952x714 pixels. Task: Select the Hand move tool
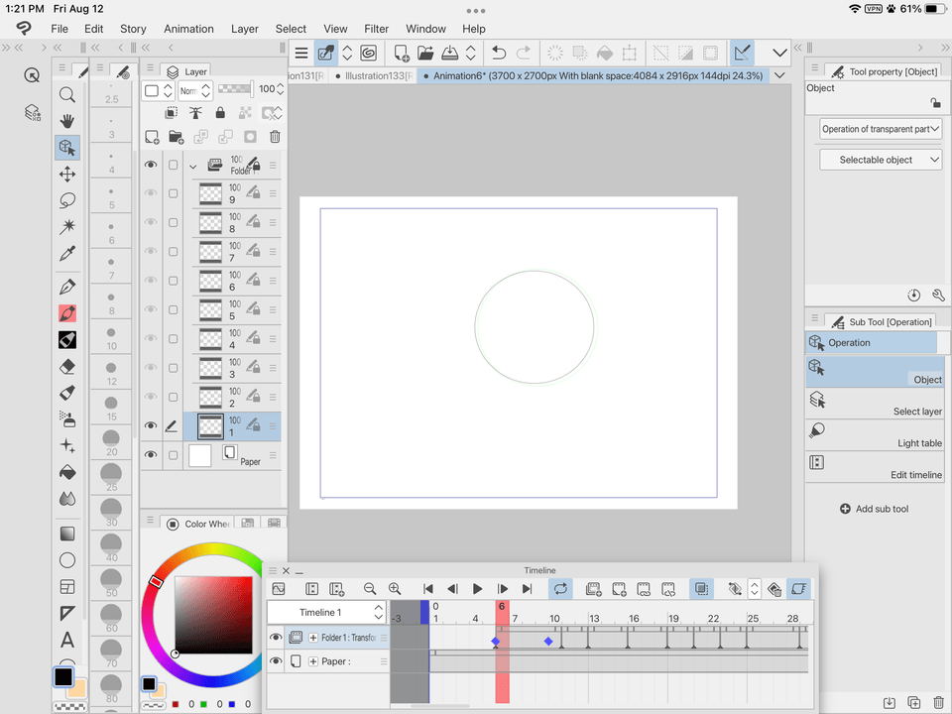tap(67, 121)
